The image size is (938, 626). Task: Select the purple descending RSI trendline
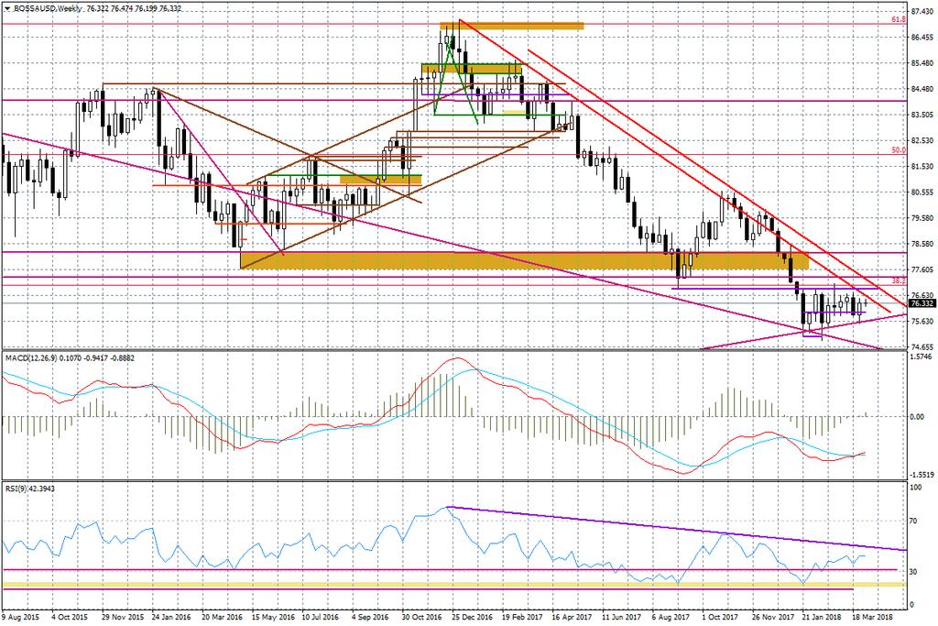[678, 529]
